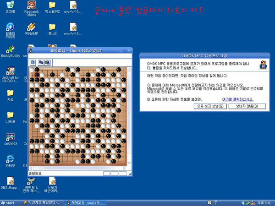
Task: Click 오류 보고 보냄 button in error dialog
Action: [210, 106]
